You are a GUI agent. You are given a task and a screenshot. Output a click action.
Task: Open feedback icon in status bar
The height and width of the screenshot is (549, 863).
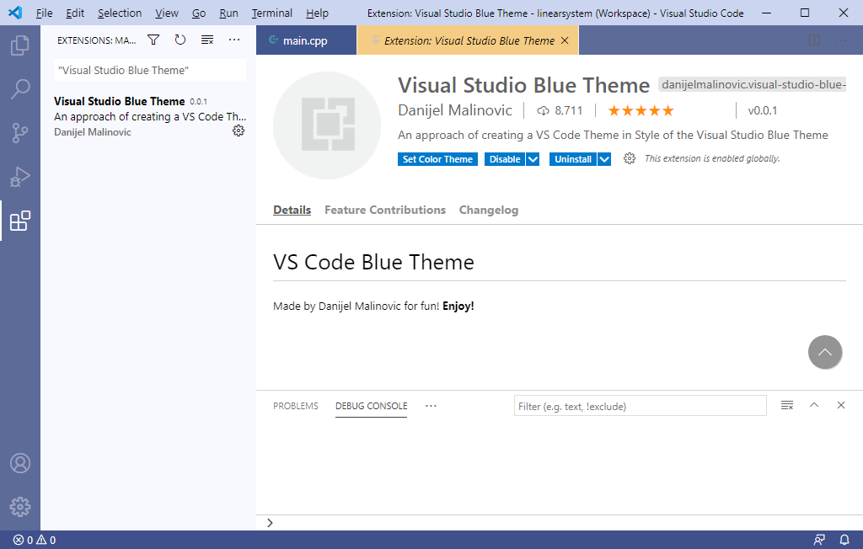(x=819, y=541)
